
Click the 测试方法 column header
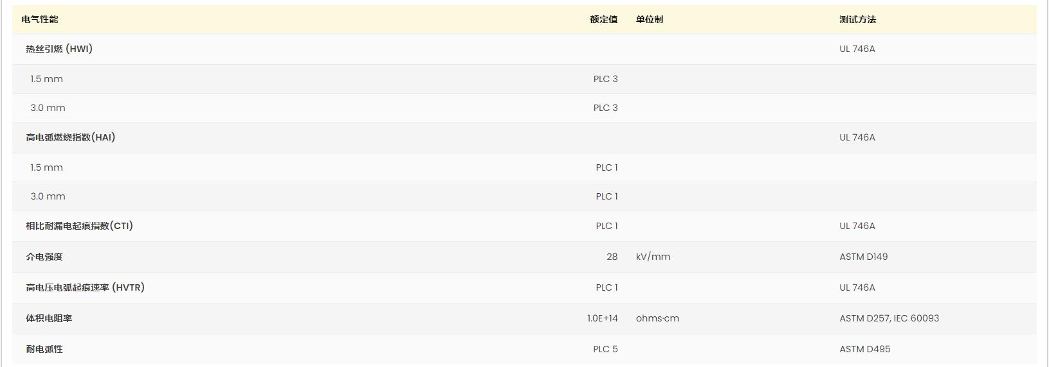857,19
